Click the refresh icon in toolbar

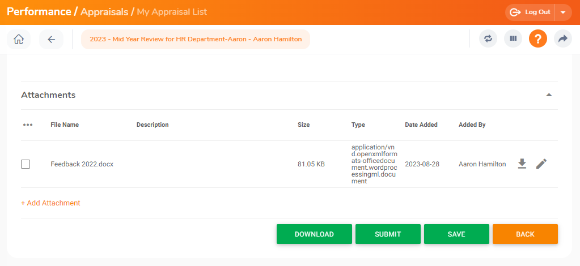(x=488, y=39)
